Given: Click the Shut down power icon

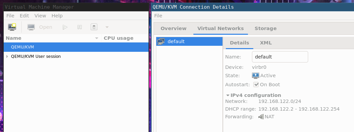Looking at the screenshot, I should click(x=94, y=27).
